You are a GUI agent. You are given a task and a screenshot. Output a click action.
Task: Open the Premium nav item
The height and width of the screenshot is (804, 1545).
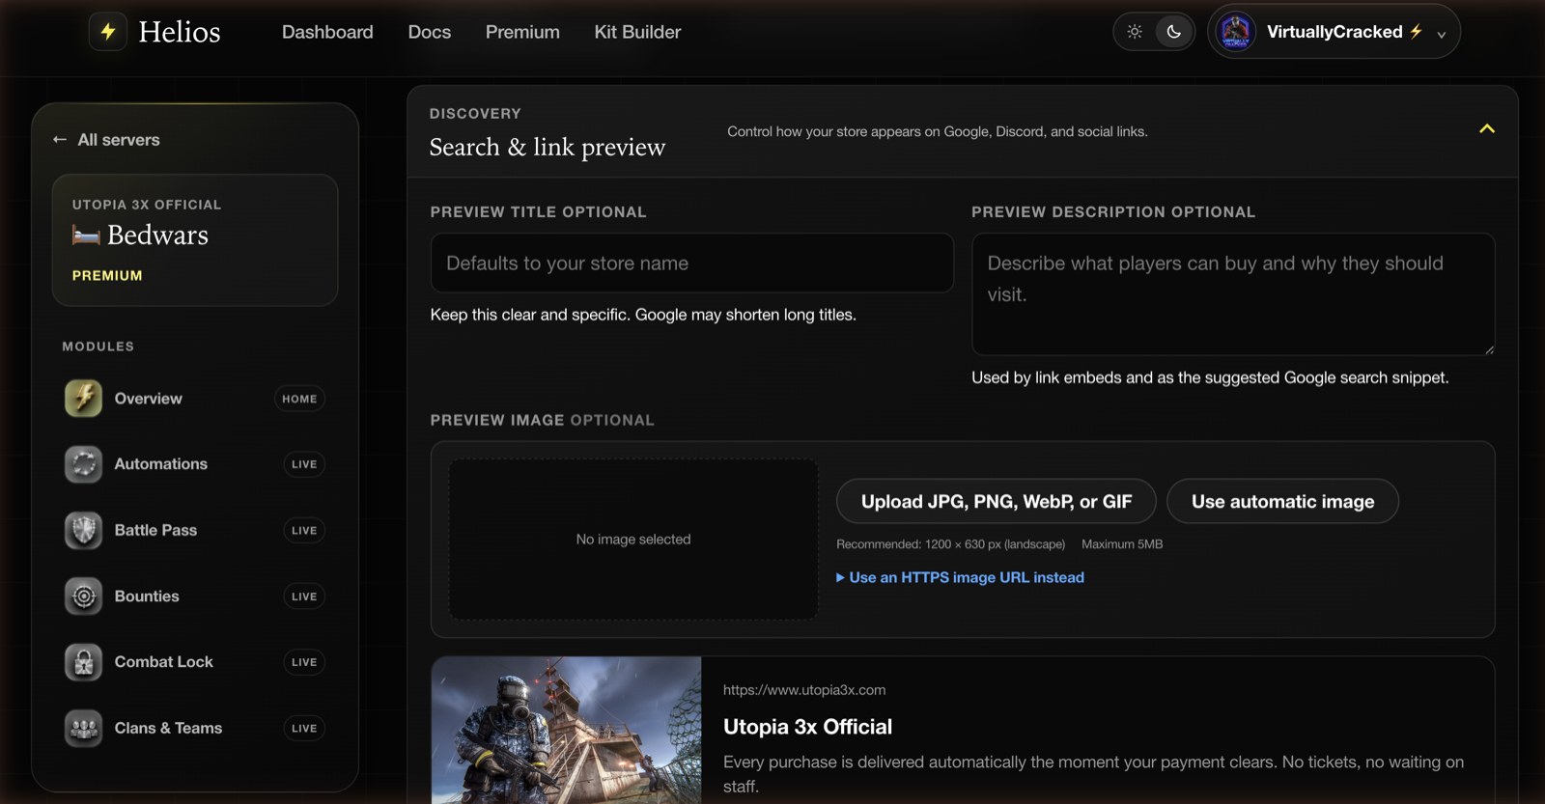tap(522, 32)
